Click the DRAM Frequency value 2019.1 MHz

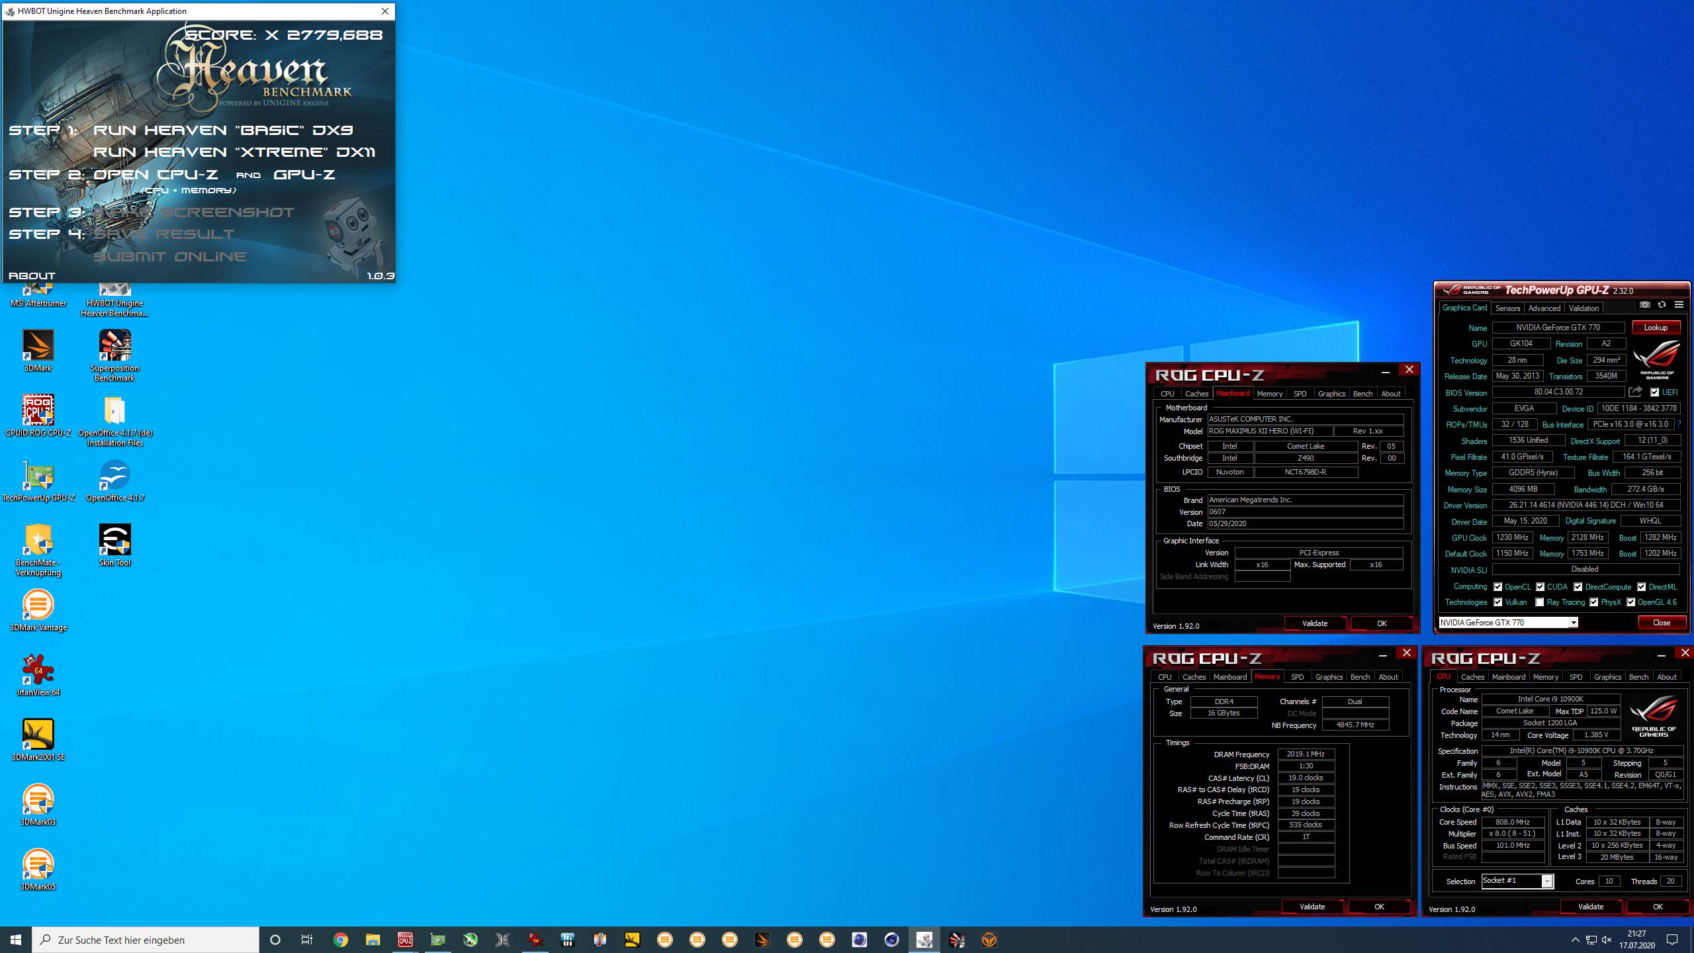(1306, 754)
